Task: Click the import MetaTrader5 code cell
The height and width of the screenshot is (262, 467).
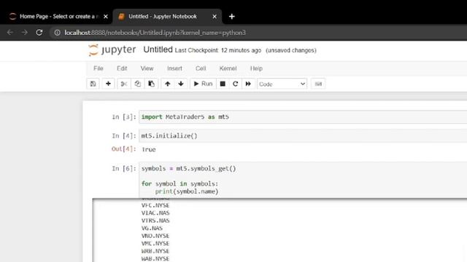Action: click(303, 116)
